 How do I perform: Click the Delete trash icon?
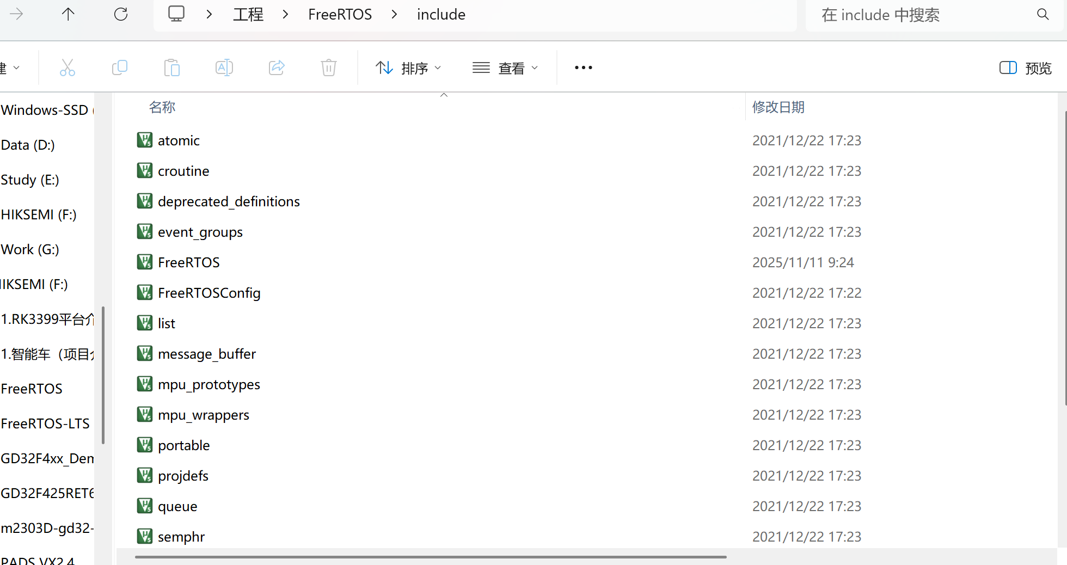click(329, 67)
